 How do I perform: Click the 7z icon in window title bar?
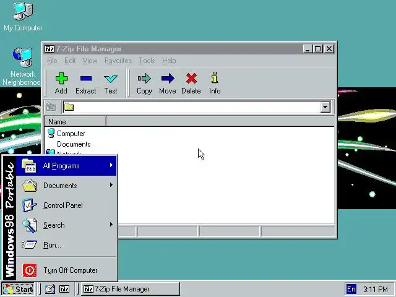[x=49, y=49]
